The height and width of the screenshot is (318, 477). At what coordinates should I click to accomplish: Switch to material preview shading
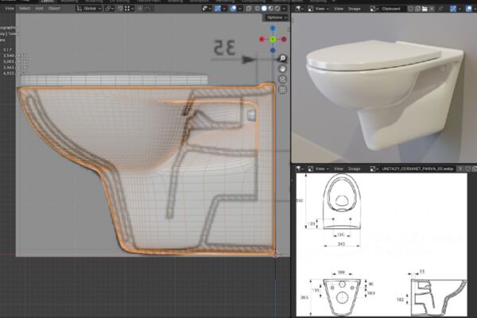pos(271,9)
